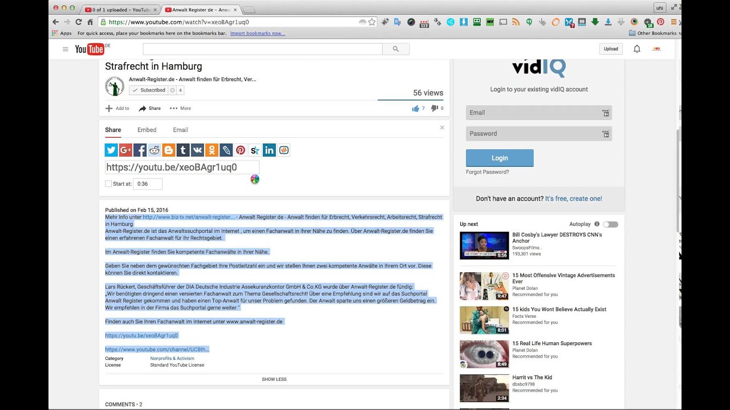Viewport: 730px width, 410px height.
Task: Click the Share action under video
Action: [150, 108]
